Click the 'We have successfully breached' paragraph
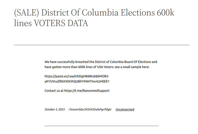This screenshot has width=198, height=134. [101, 64]
